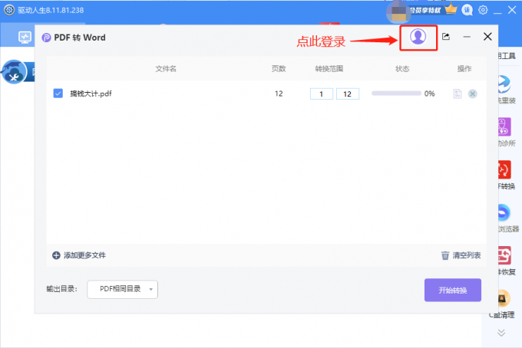
Task: Open the feedback speech bubble icon
Action: (x=467, y=10)
